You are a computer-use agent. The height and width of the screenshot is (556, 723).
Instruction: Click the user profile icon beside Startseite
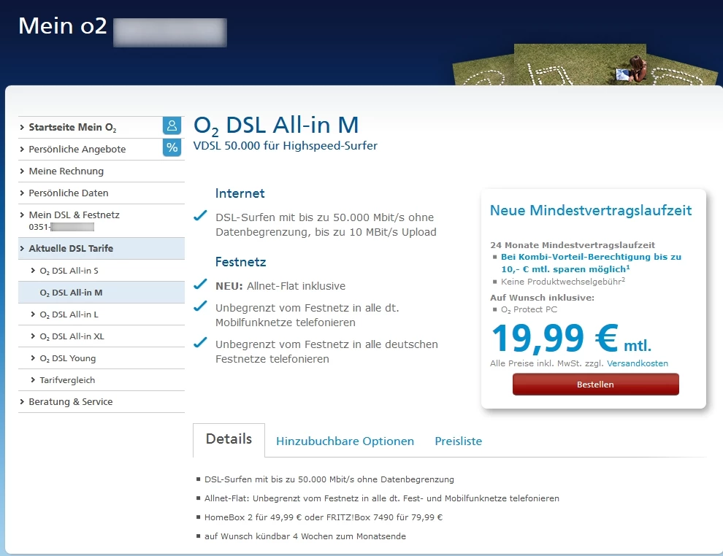(x=172, y=126)
